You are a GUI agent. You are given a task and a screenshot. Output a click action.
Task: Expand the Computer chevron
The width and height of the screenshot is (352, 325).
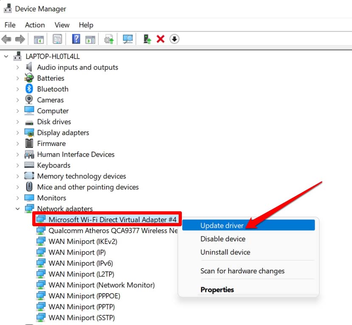pos(17,111)
